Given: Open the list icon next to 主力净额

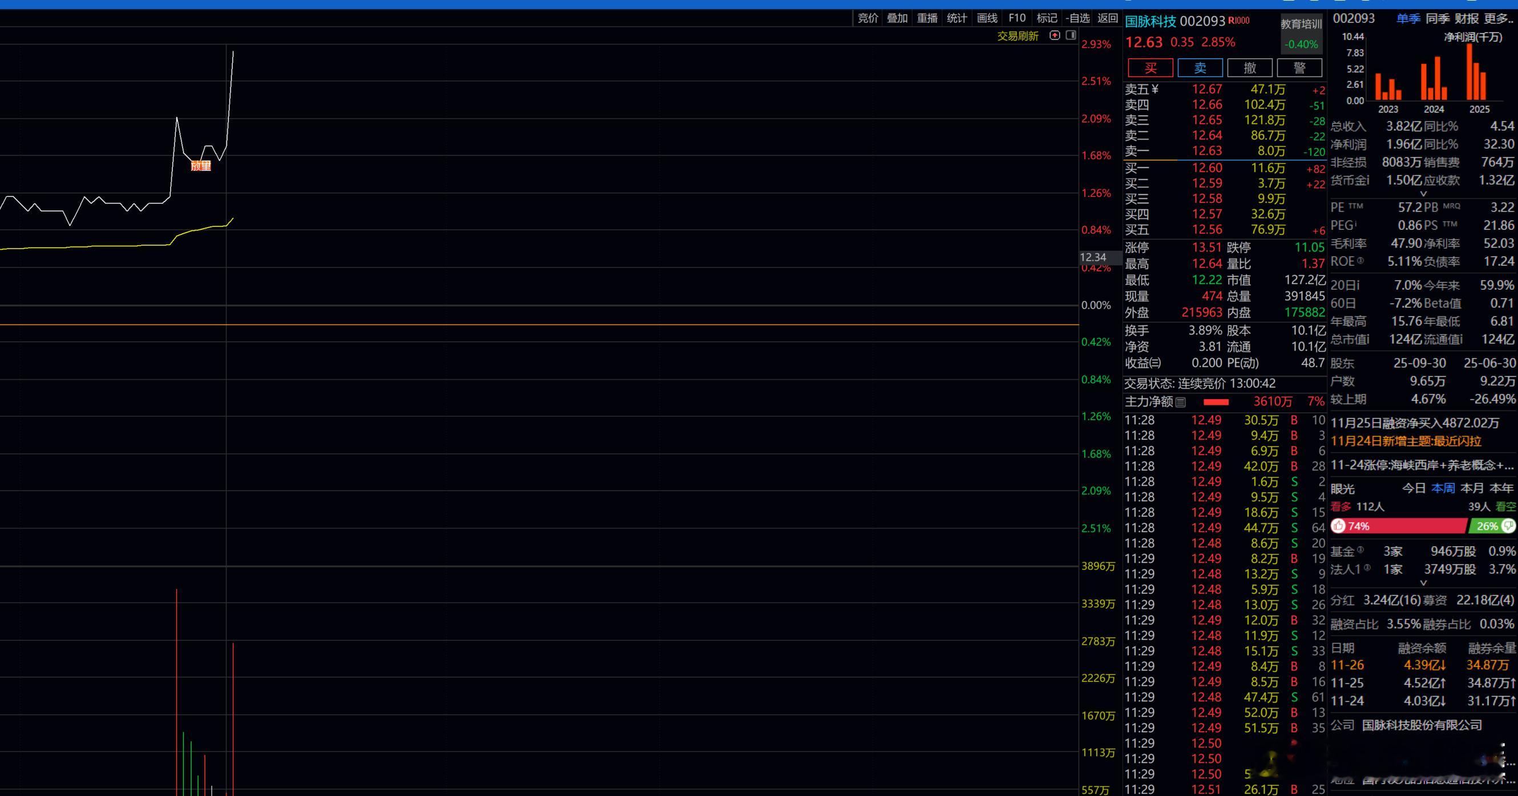Looking at the screenshot, I should point(1180,402).
